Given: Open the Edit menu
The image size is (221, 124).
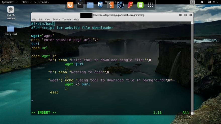Looking at the screenshot, I should click(x=40, y=19).
